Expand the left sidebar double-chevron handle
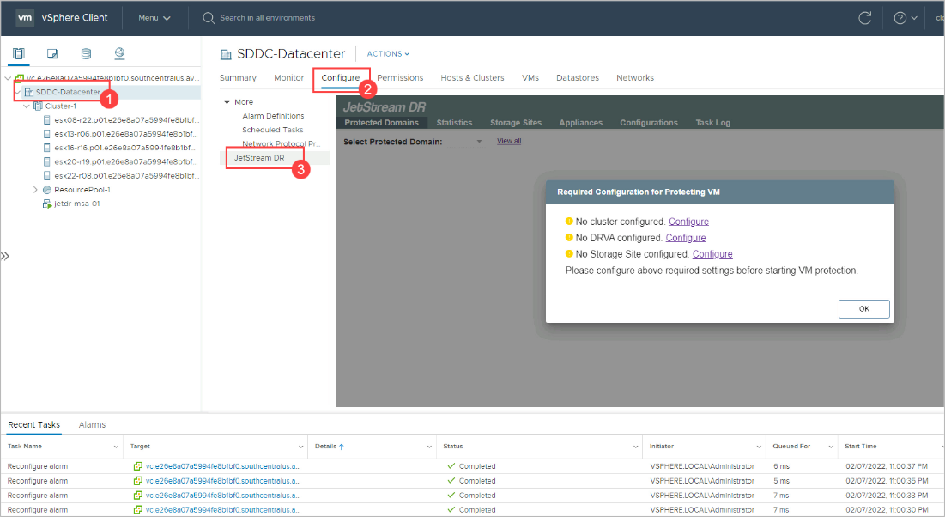This screenshot has width=945, height=517. pos(4,256)
